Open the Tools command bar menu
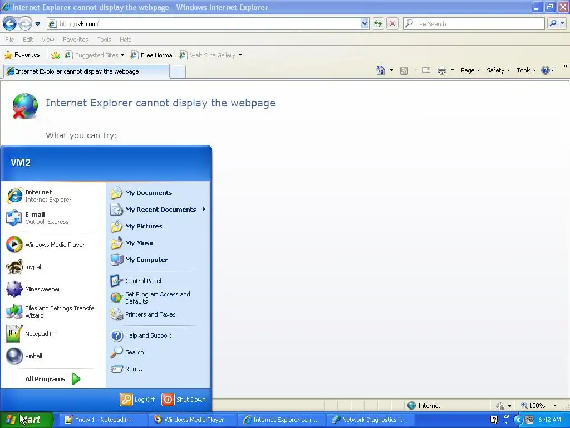 pos(527,70)
